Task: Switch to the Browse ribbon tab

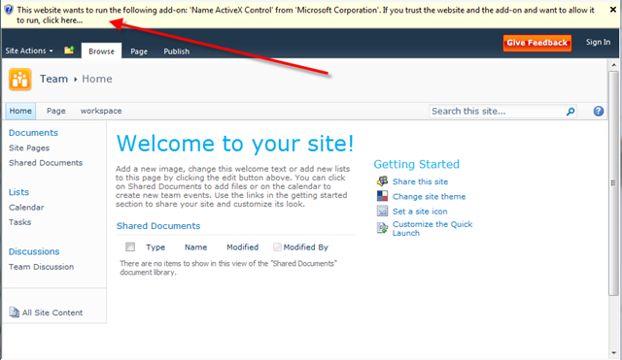Action: pos(101,51)
